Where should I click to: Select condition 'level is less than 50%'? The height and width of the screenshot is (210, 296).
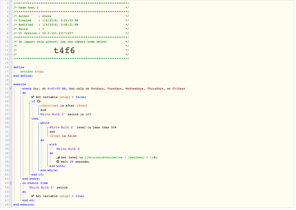coord(83,128)
